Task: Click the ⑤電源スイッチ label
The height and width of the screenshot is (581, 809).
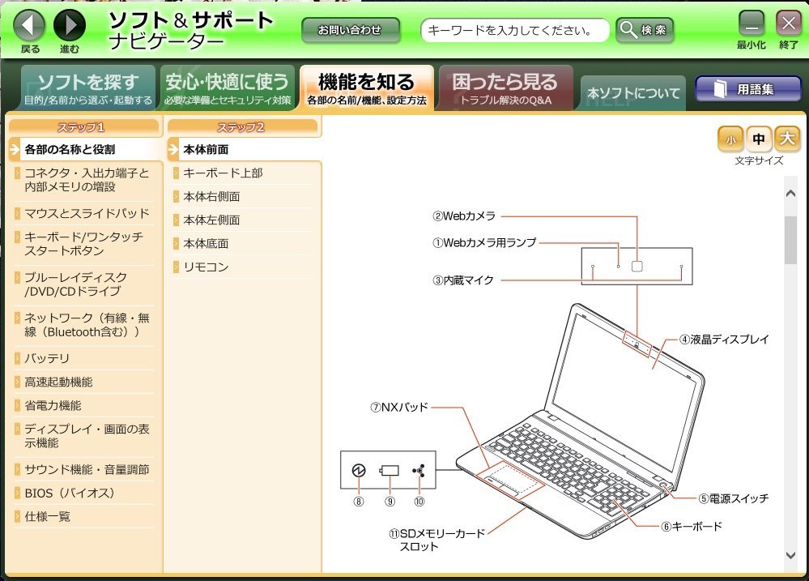Action: tap(733, 498)
